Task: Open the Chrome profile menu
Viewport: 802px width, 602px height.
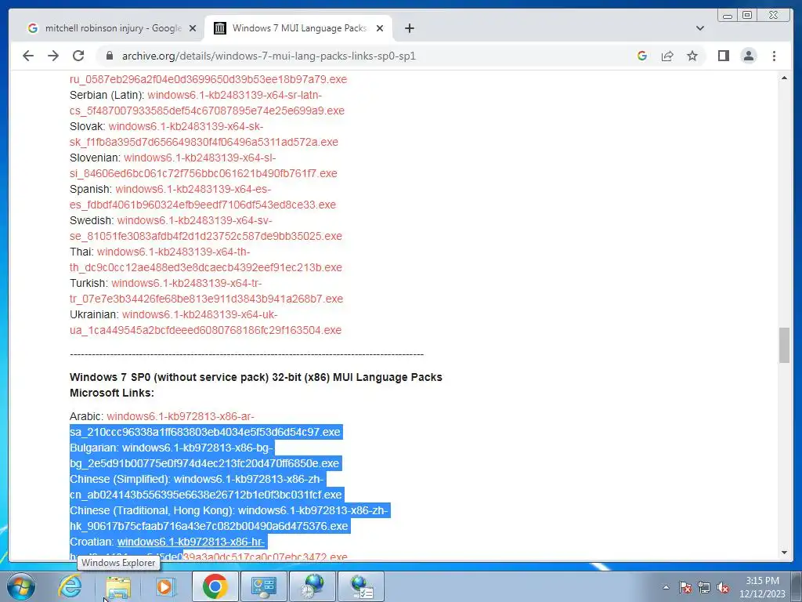Action: coord(748,56)
